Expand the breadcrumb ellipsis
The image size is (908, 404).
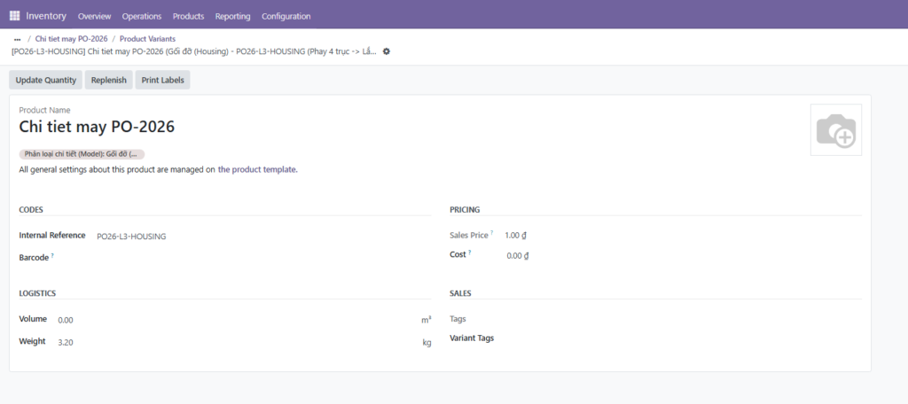tap(17, 40)
